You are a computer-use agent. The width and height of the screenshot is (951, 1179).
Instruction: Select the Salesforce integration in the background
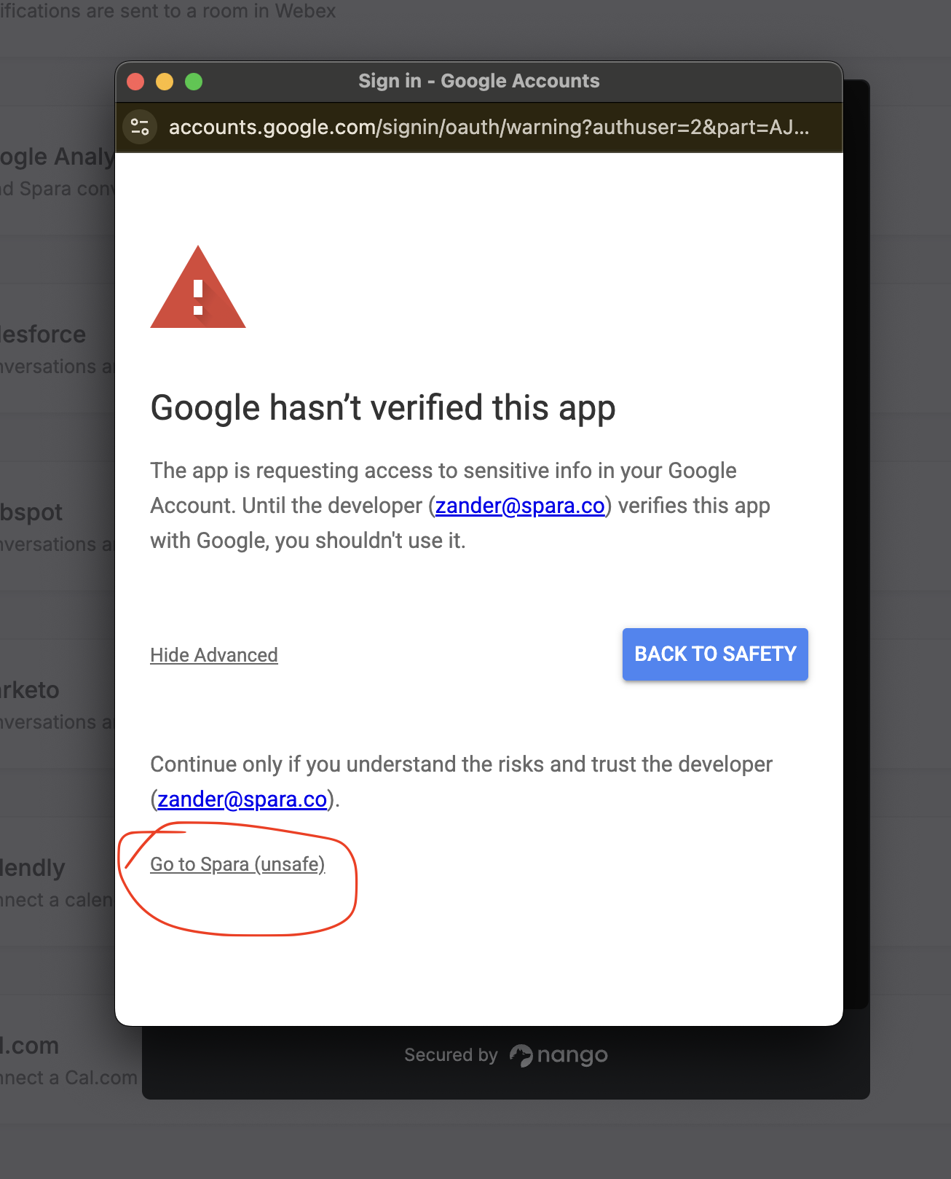click(x=44, y=334)
